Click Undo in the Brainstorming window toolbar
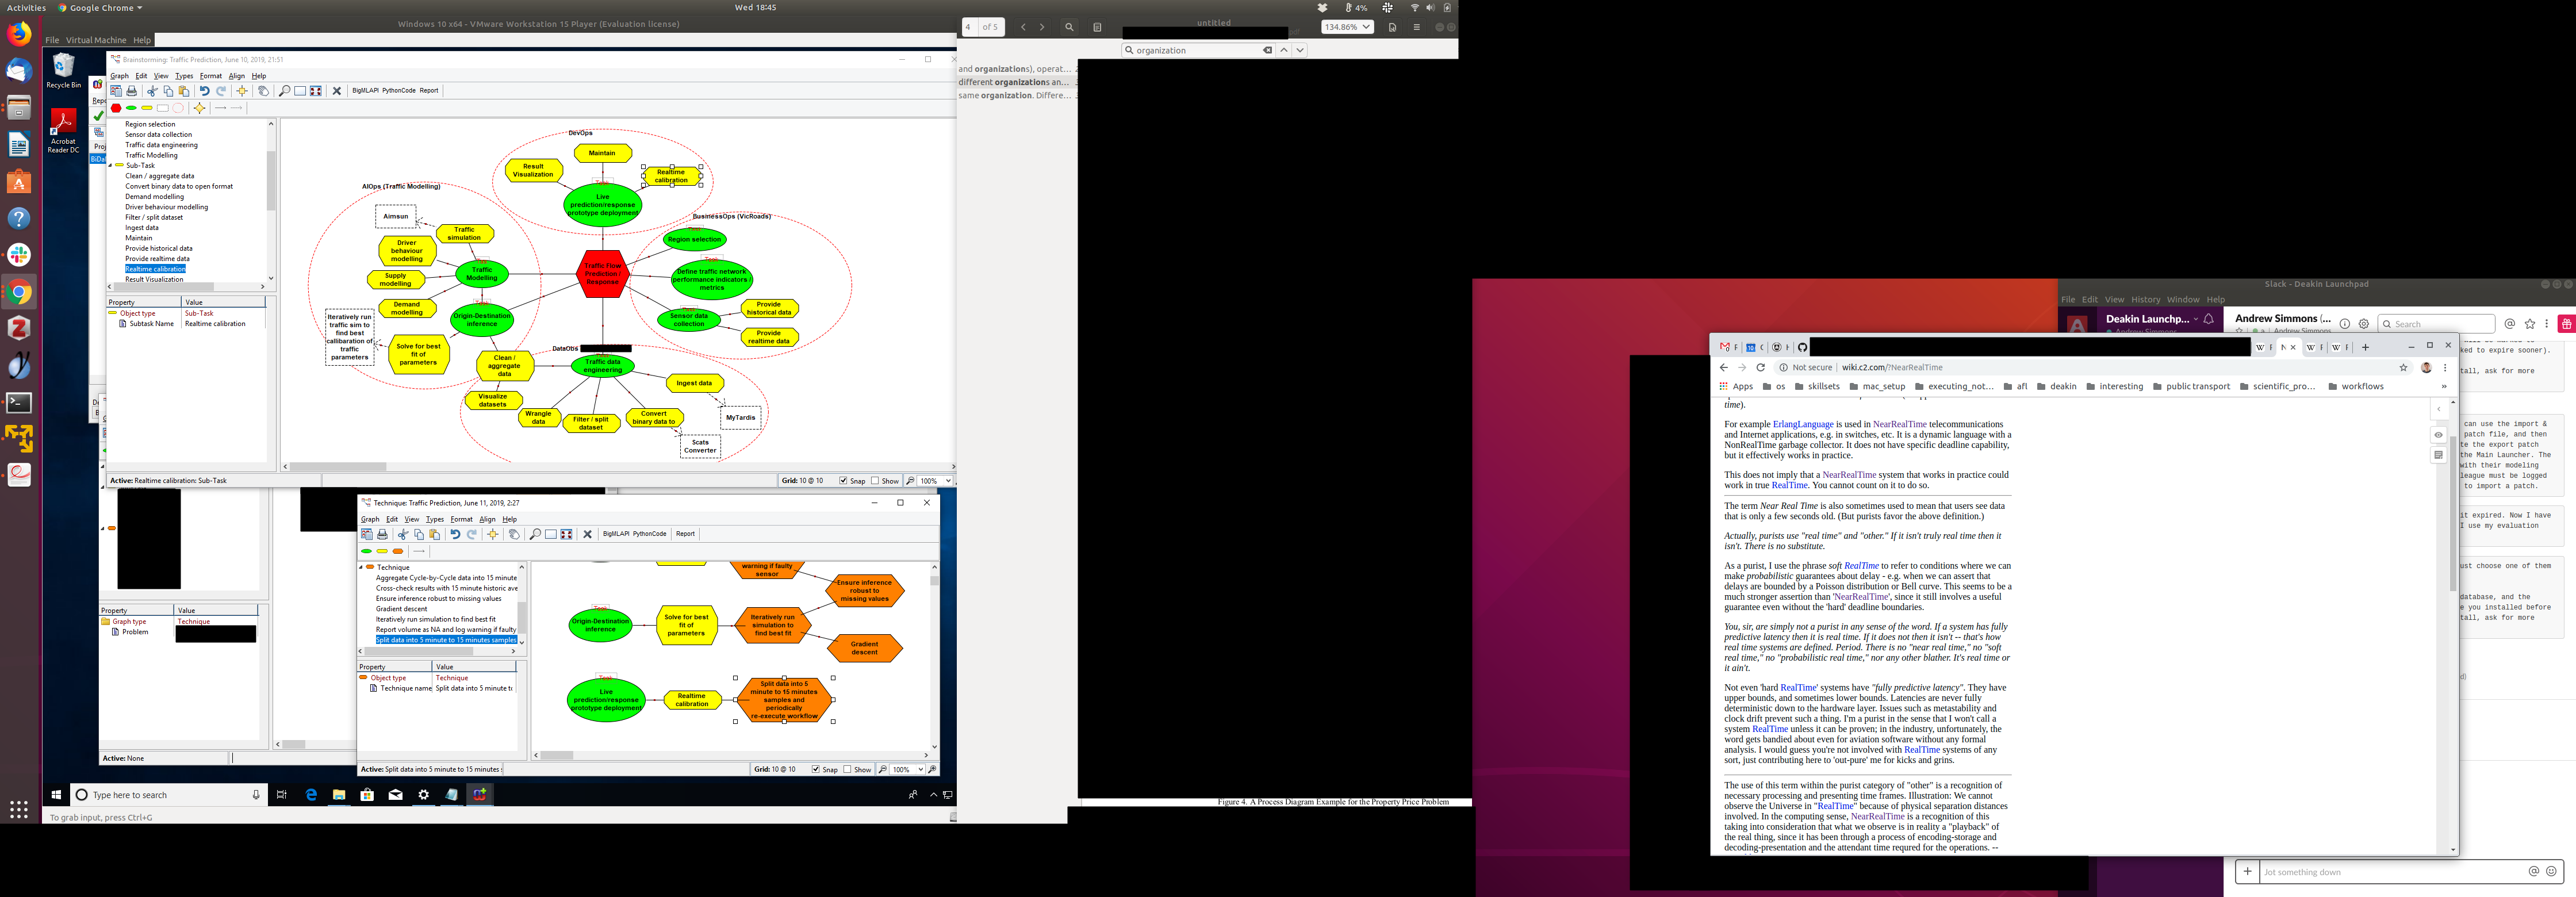 coord(204,91)
